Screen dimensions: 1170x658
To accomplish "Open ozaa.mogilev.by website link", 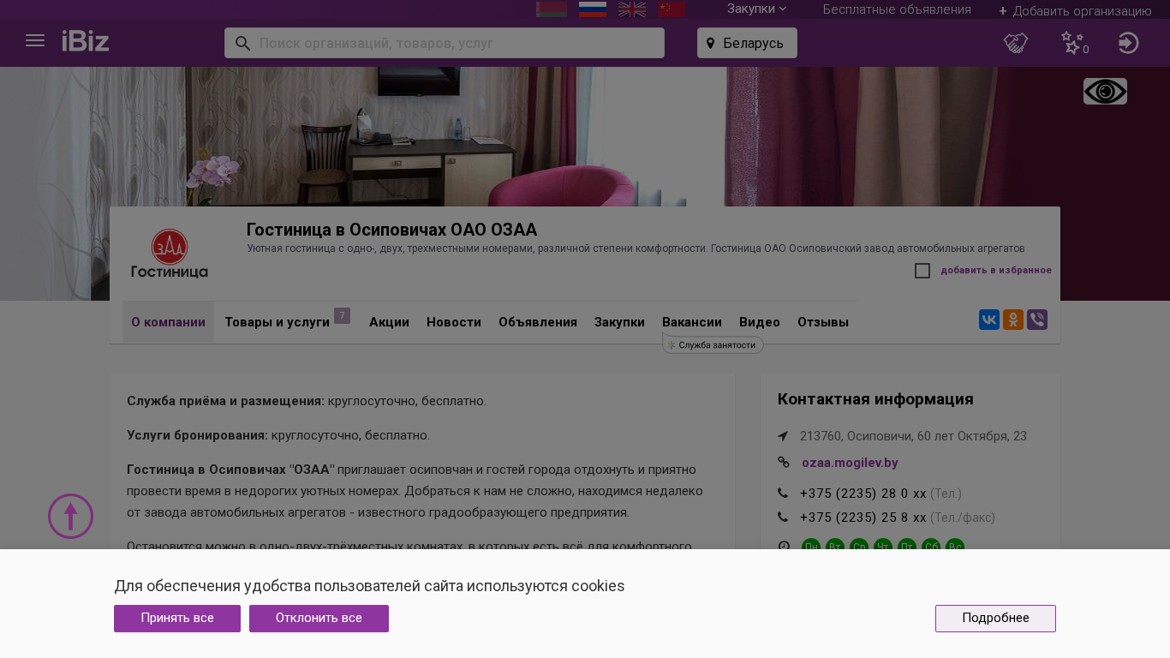I will [x=850, y=463].
